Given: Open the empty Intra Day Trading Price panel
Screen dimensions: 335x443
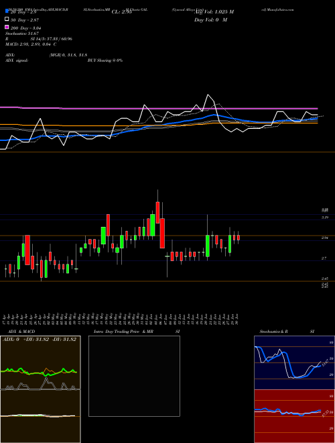Looking at the screenshot, I should click(x=134, y=376).
